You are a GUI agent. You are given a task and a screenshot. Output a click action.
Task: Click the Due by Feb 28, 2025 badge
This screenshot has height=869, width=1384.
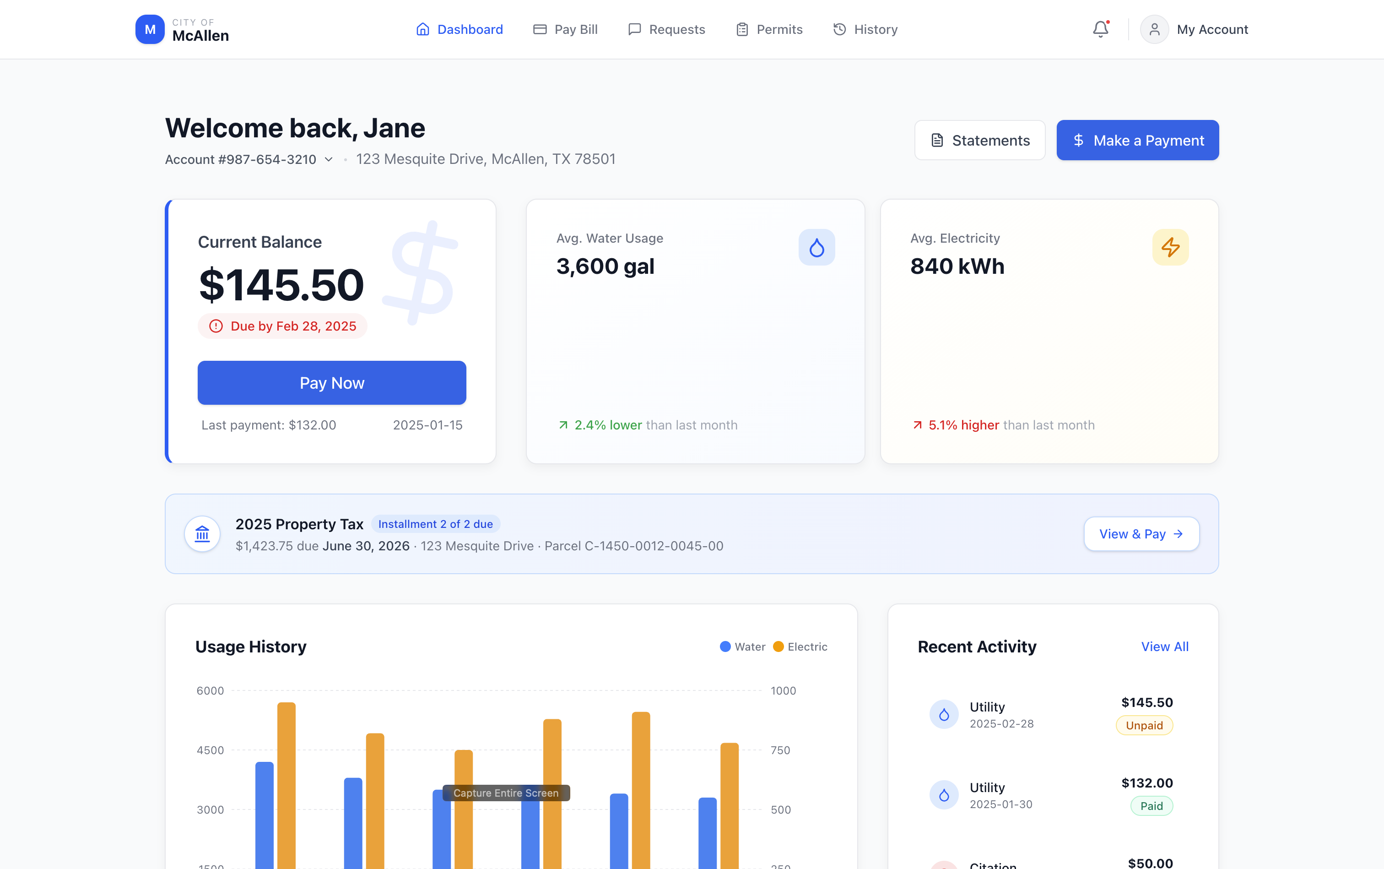[x=282, y=326]
